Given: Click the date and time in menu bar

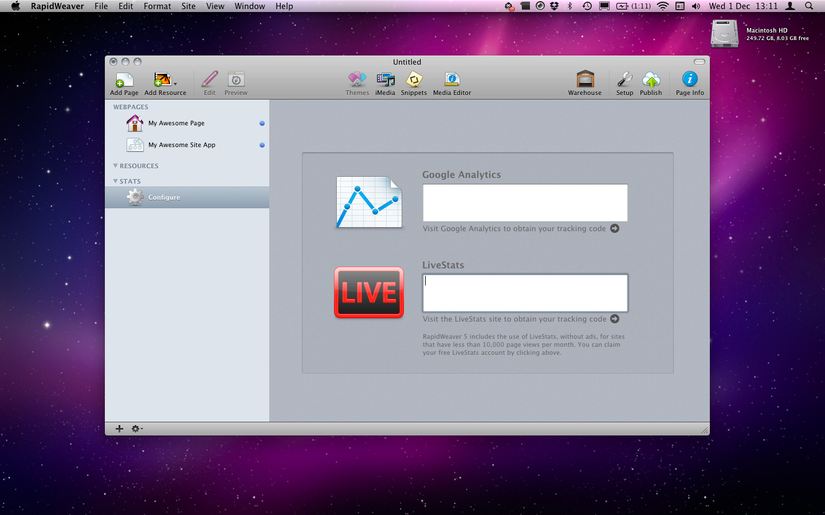Looking at the screenshot, I should tap(743, 6).
